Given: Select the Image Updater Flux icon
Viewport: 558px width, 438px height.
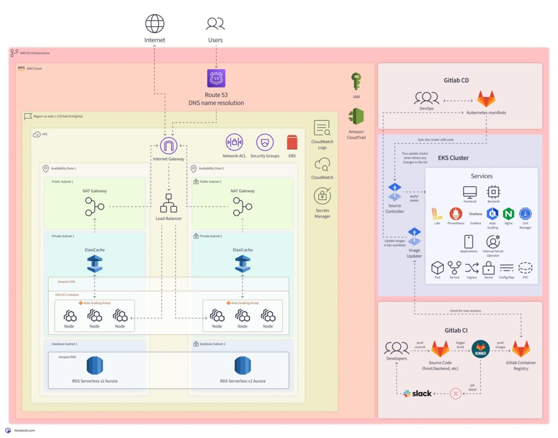Looking at the screenshot, I should 414,237.
